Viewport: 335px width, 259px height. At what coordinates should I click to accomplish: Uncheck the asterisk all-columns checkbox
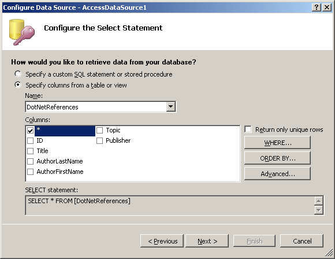31,130
